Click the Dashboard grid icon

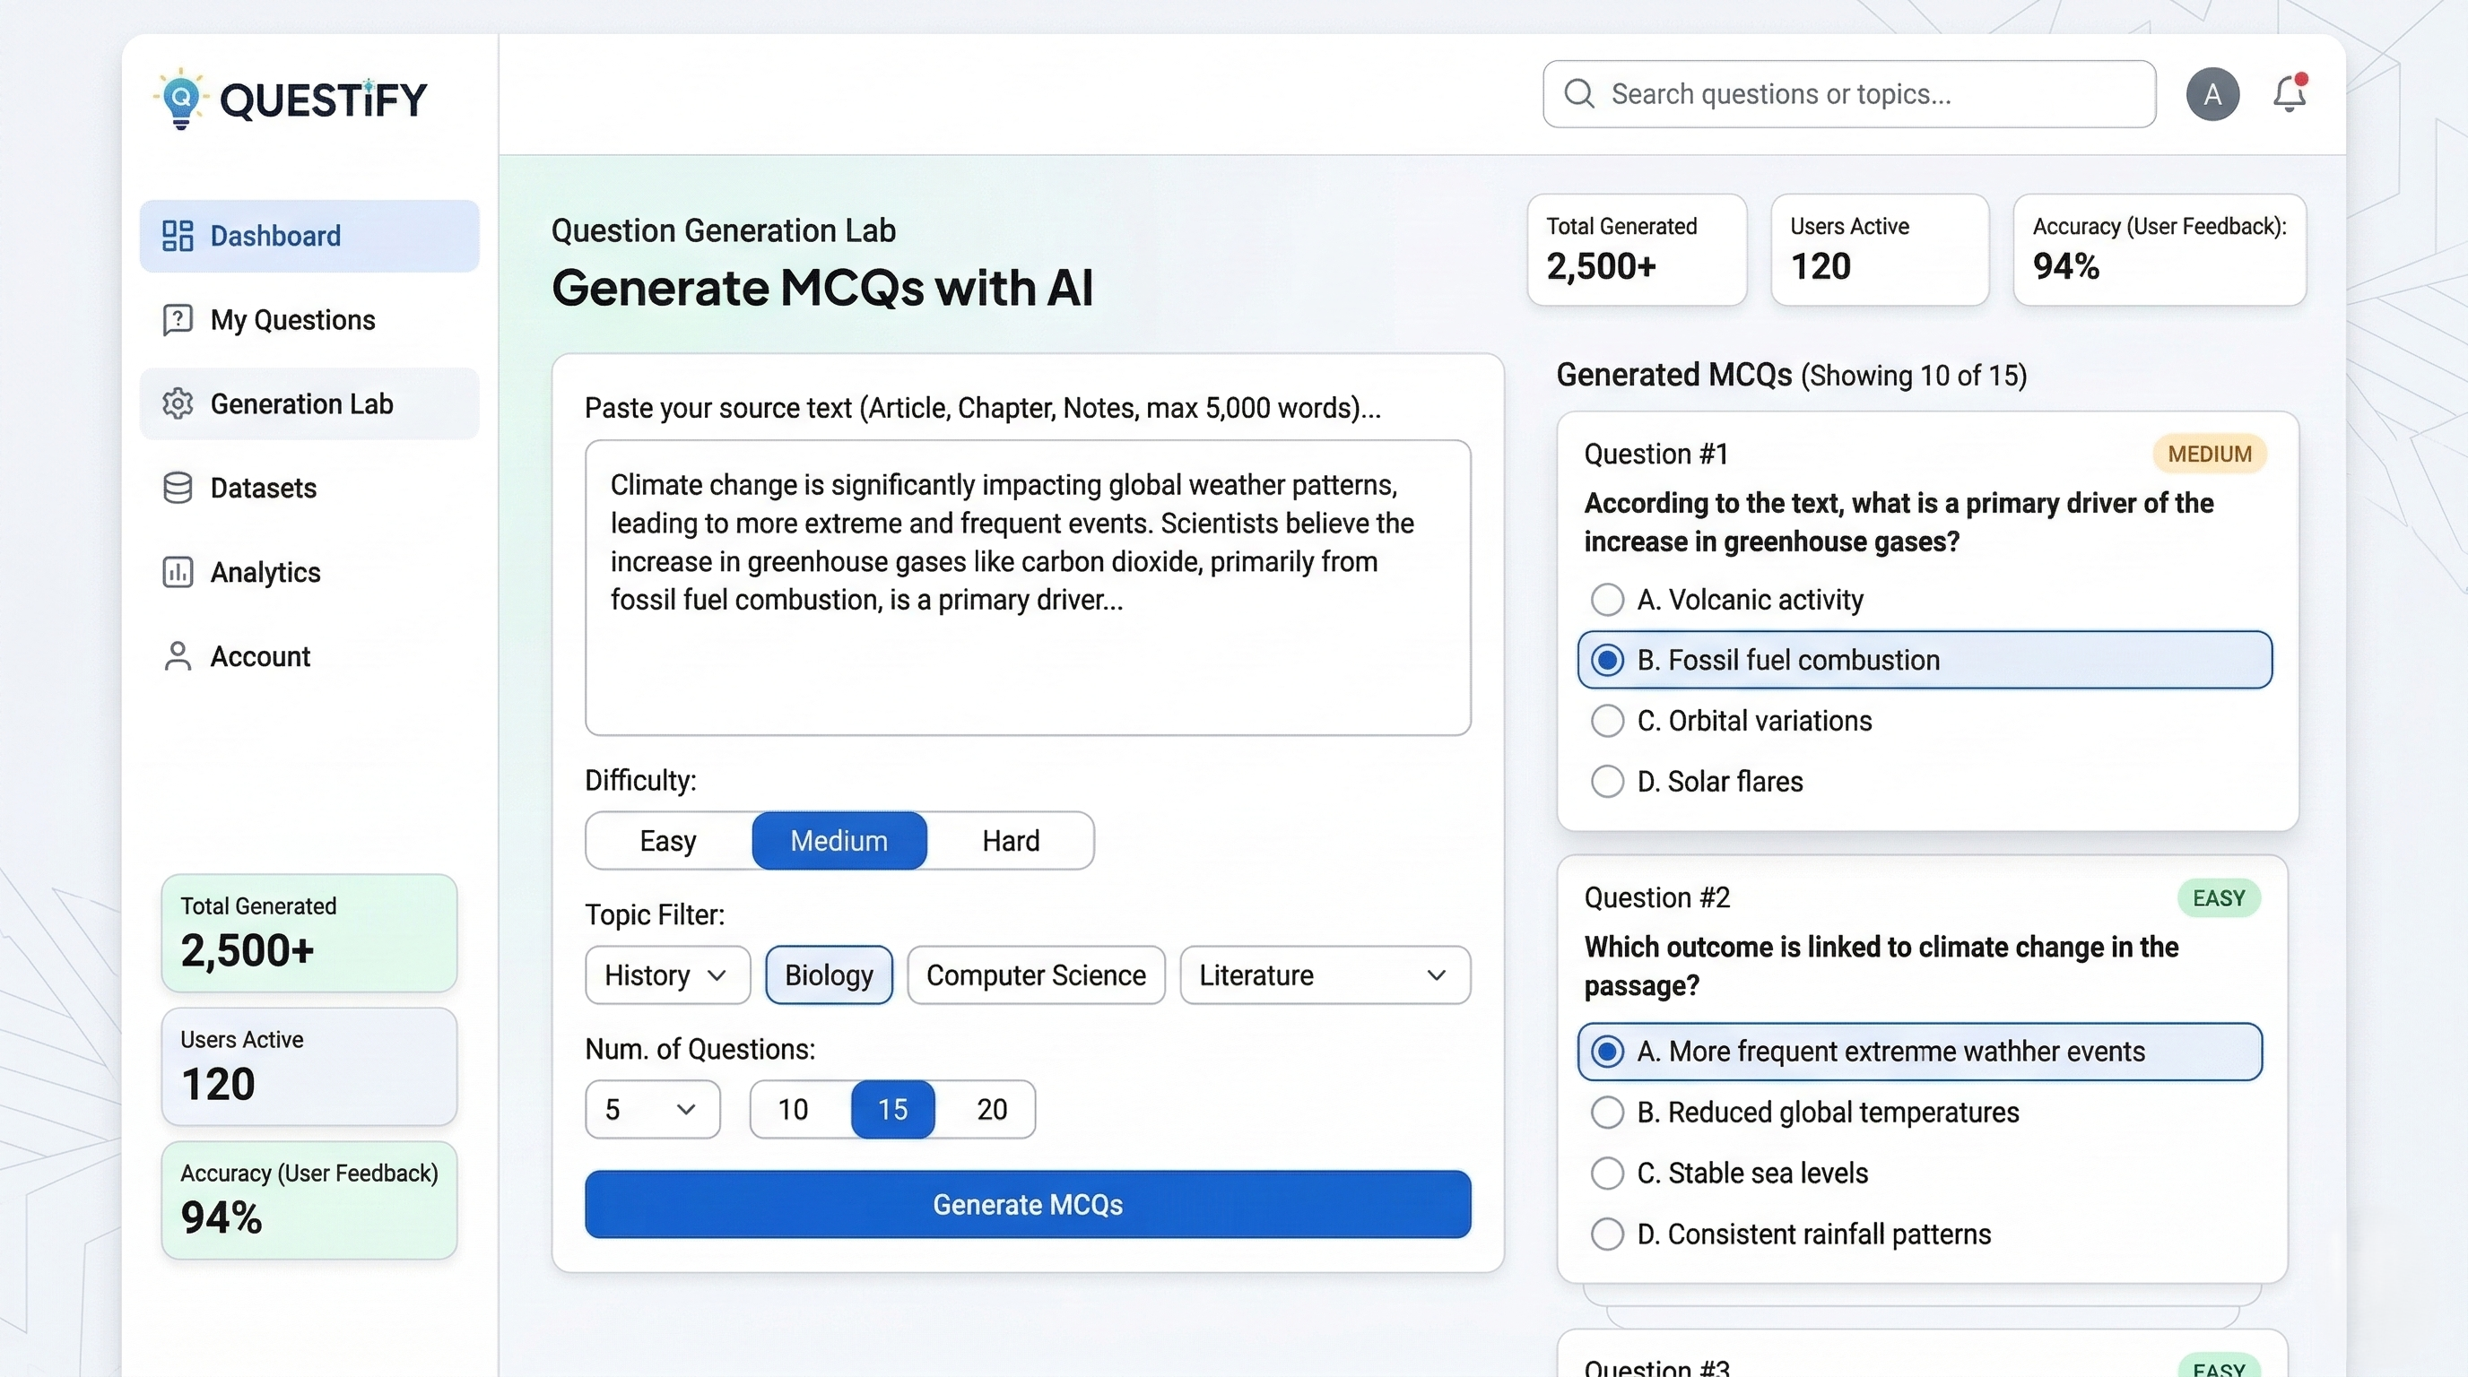click(x=178, y=236)
